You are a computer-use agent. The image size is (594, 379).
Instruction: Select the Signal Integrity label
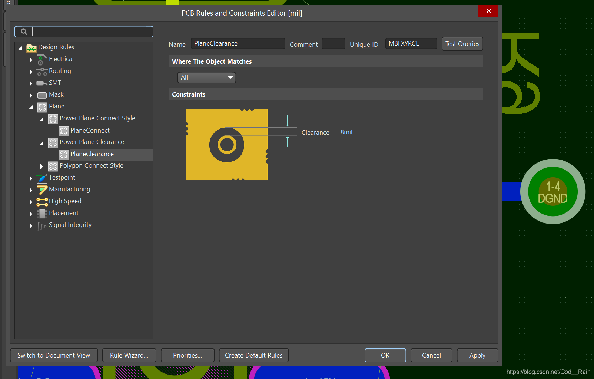click(x=70, y=225)
